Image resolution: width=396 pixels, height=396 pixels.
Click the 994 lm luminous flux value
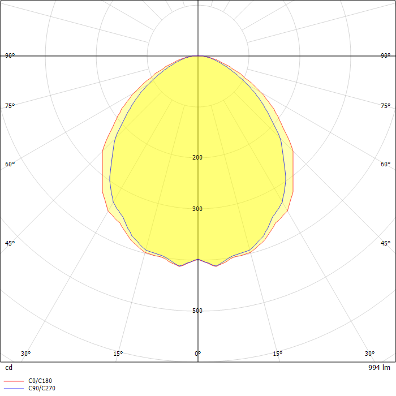tap(379, 368)
